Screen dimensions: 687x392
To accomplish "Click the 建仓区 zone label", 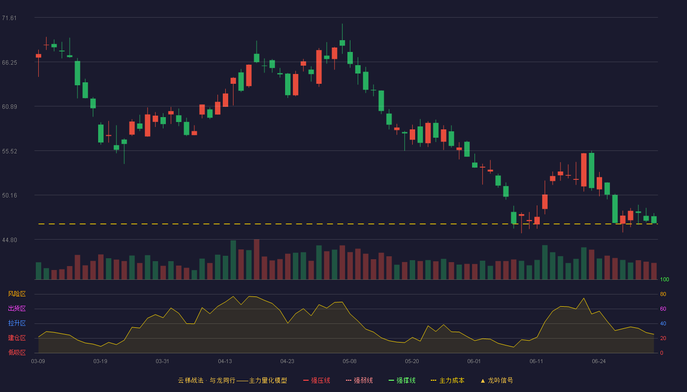I will [x=17, y=338].
